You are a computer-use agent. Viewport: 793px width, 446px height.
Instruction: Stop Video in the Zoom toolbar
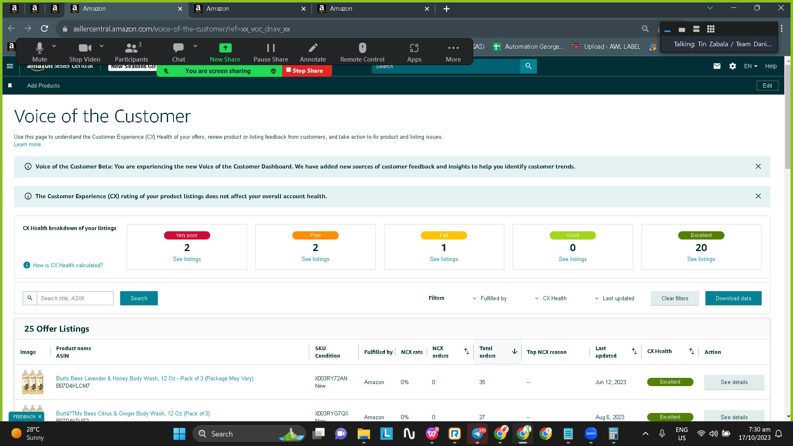pos(85,52)
